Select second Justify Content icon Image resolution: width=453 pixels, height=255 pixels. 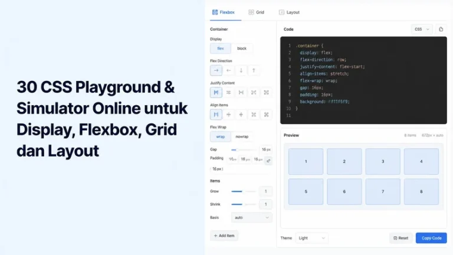click(228, 93)
